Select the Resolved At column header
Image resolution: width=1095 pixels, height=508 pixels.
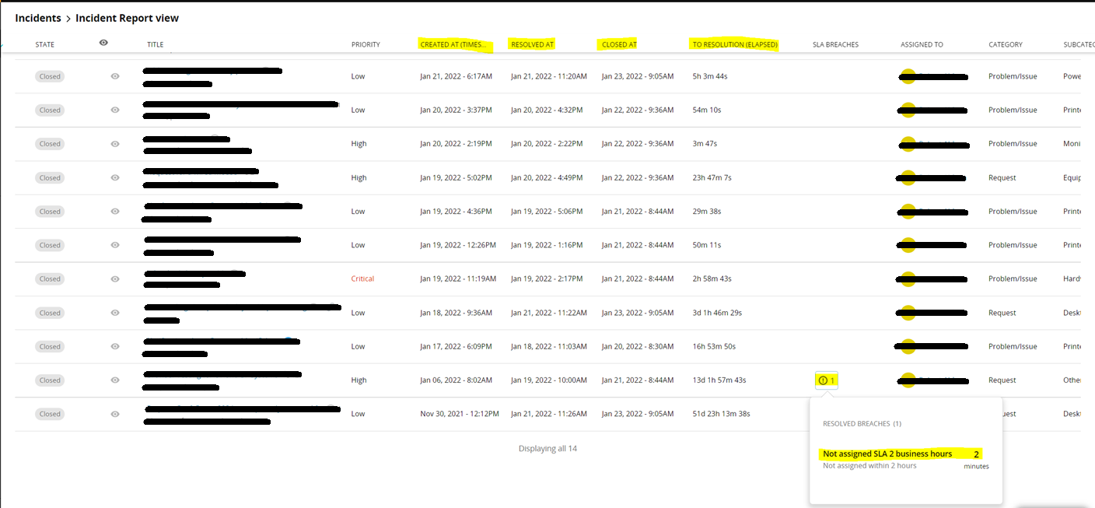(x=533, y=44)
